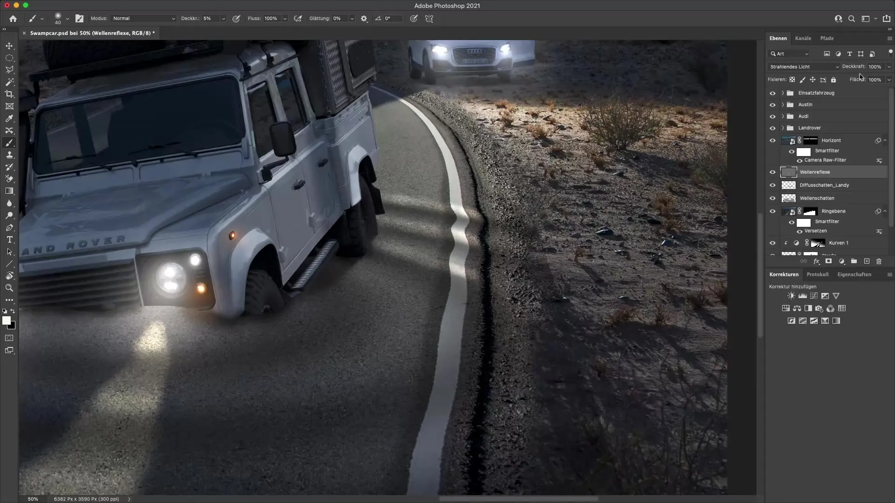Toggle visibility of the Wellenreflexe layer

[x=773, y=172]
